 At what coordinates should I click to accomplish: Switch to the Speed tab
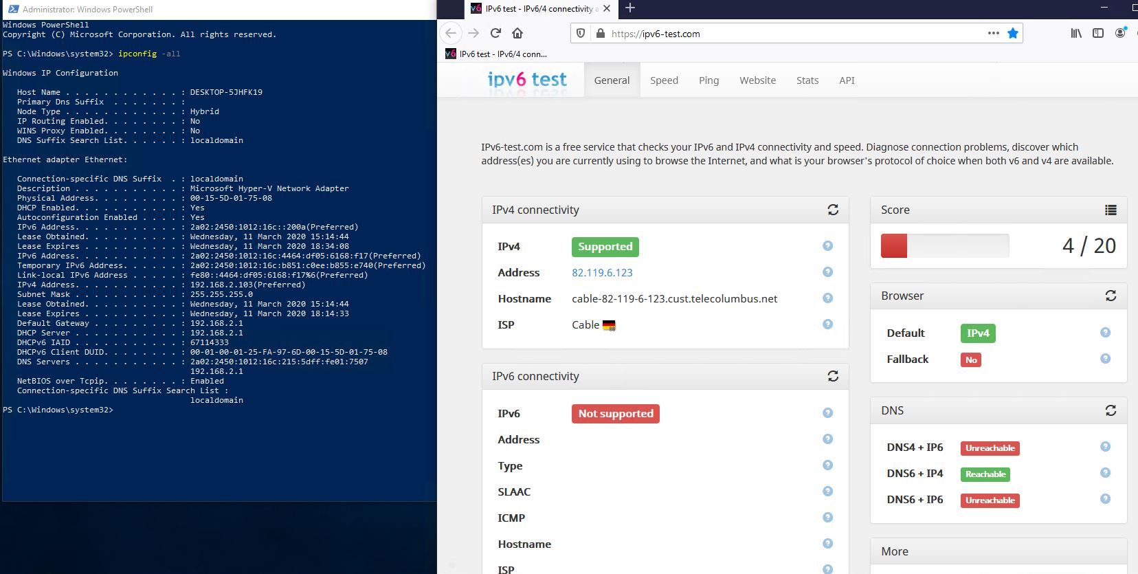coord(664,80)
